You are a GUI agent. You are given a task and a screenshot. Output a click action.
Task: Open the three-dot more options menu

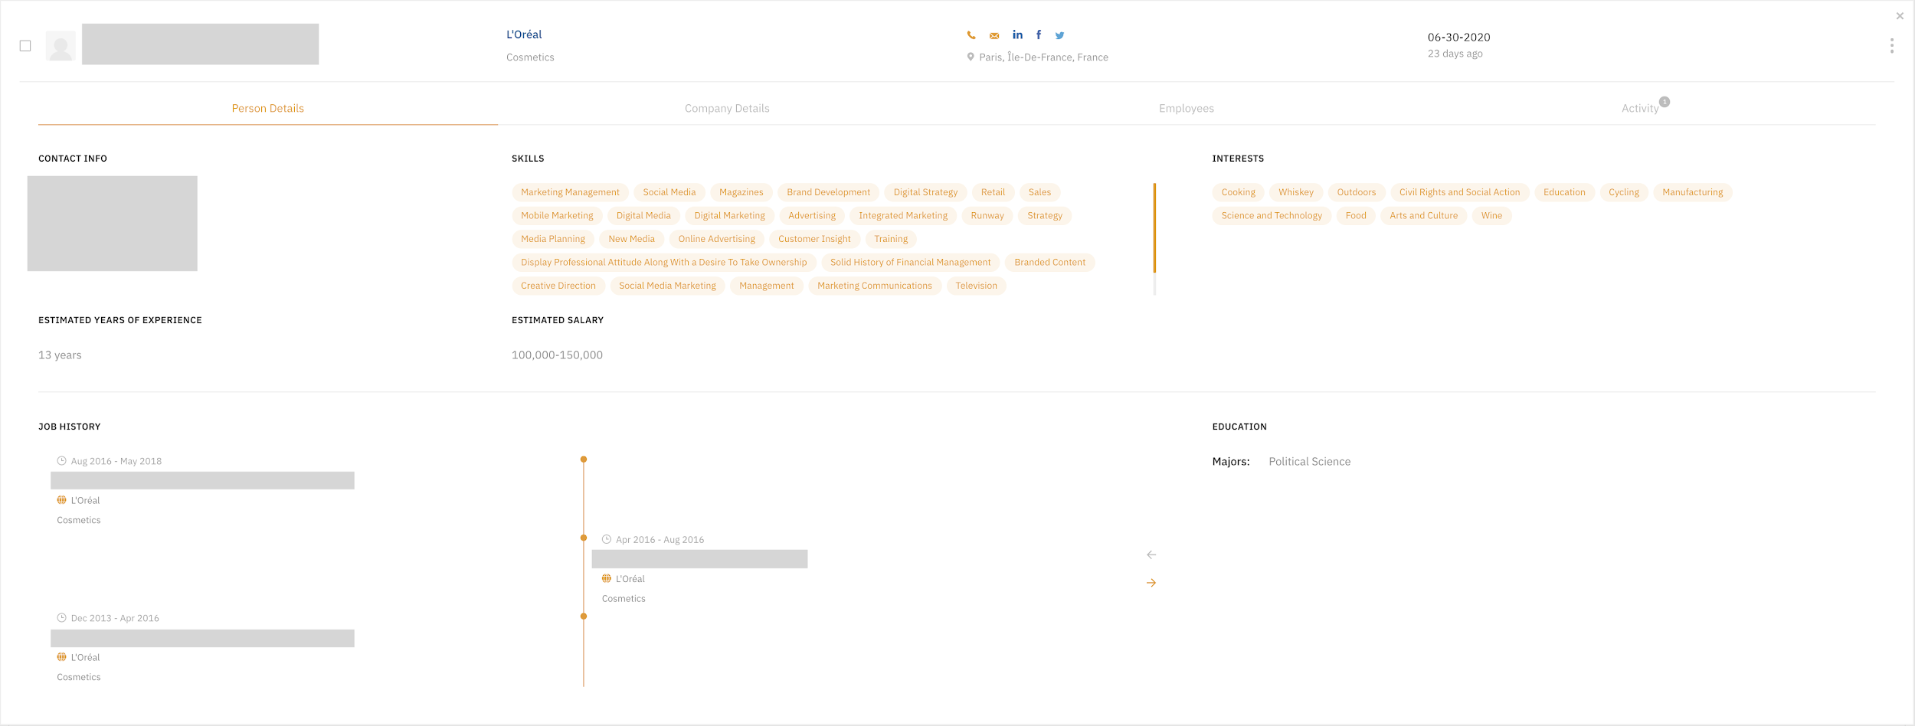coord(1891,46)
